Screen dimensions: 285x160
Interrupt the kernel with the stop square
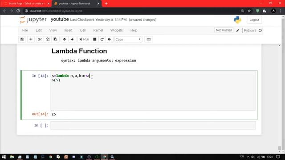[95, 40]
